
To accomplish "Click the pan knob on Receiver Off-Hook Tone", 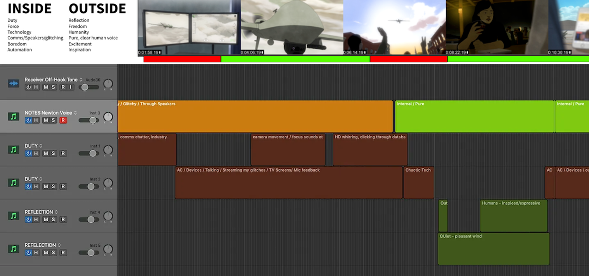I will [x=108, y=84].
